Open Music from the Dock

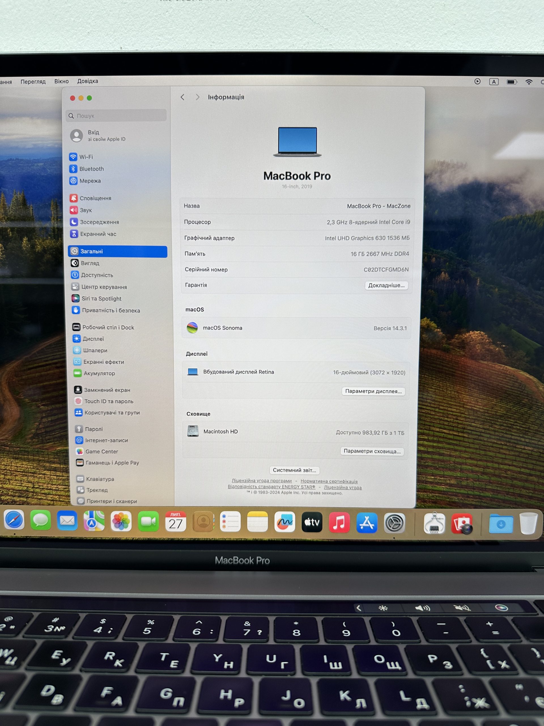[339, 522]
